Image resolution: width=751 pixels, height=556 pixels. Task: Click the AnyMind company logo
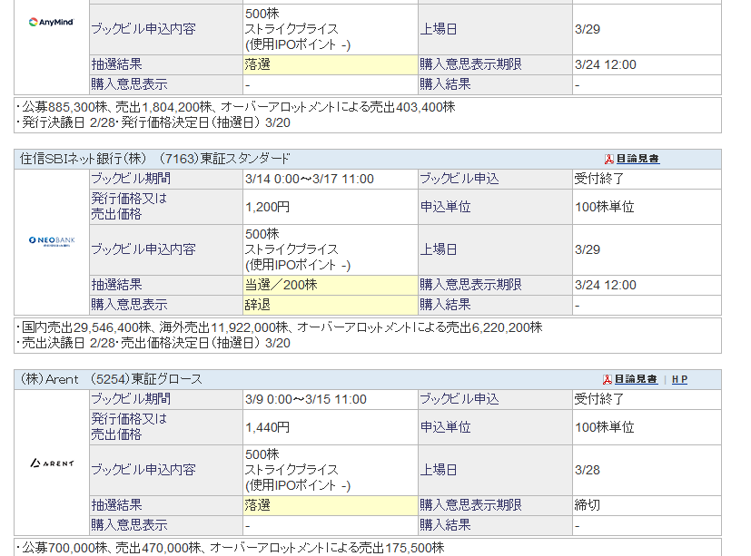(51, 22)
